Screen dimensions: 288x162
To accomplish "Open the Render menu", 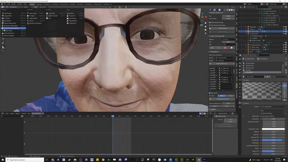I will tap(13, 4).
